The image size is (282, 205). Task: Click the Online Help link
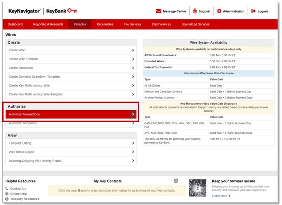tap(19, 194)
